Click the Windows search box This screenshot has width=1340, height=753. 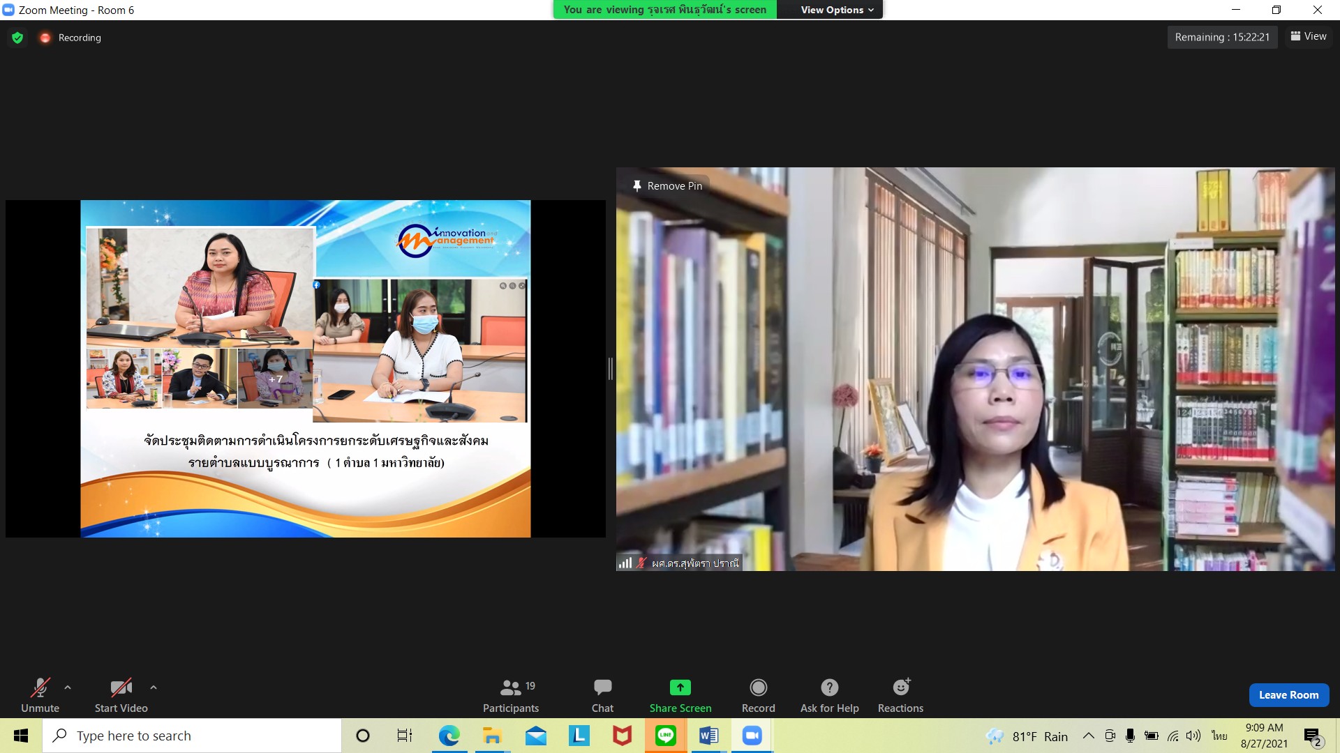click(192, 736)
